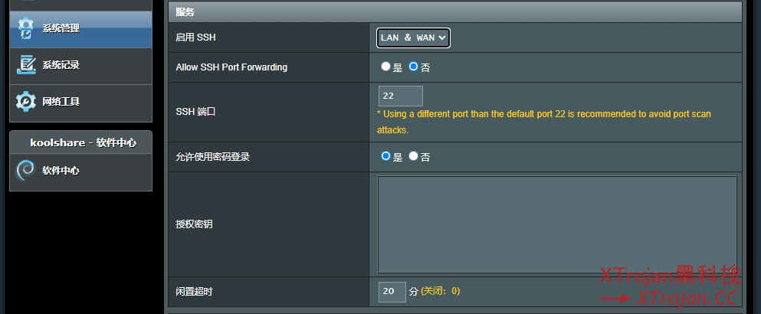This screenshot has width=761, height=314.
Task: Click the koolshare - 软件中心 header
Action: click(x=83, y=142)
